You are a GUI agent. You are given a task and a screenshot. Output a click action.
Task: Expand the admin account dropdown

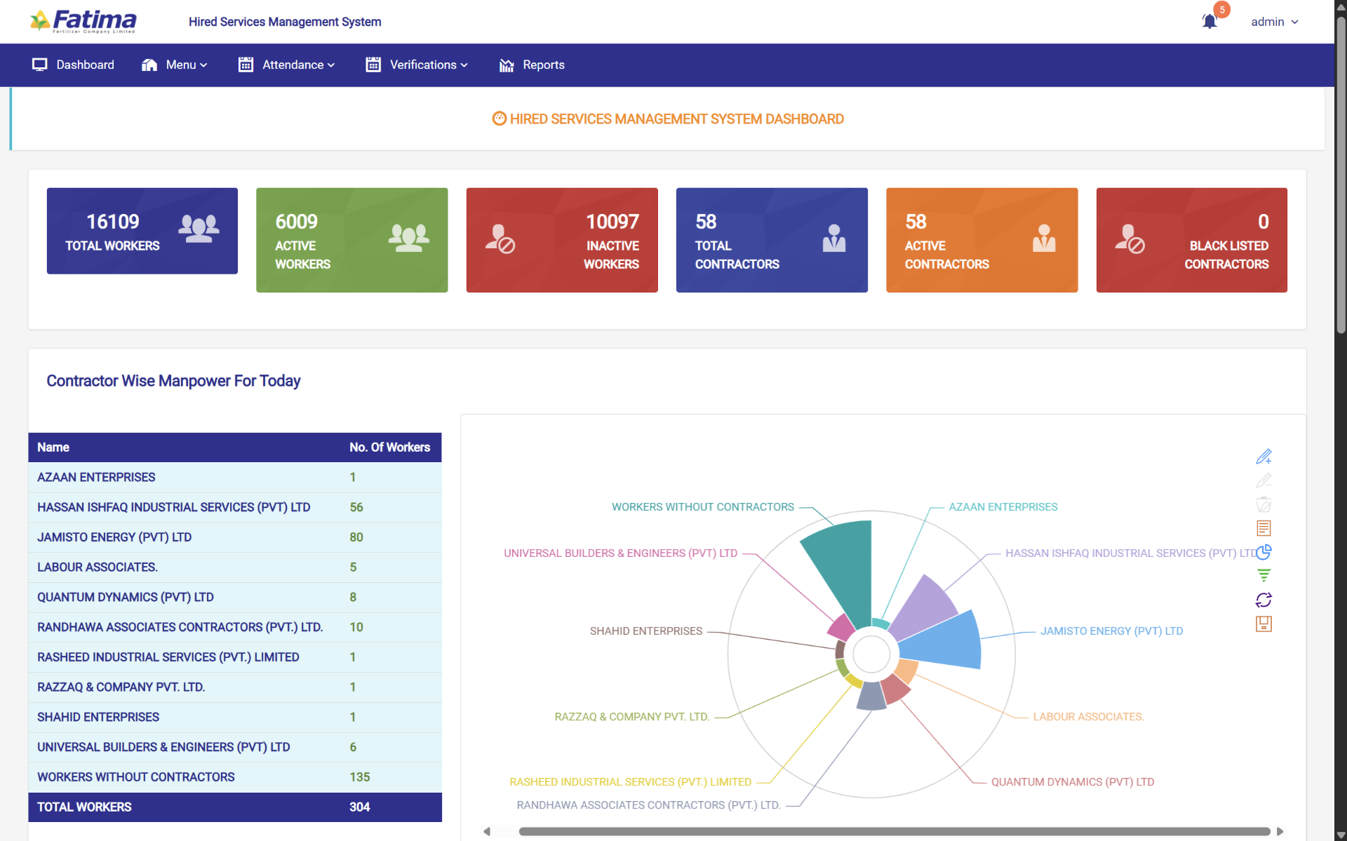coord(1274,22)
